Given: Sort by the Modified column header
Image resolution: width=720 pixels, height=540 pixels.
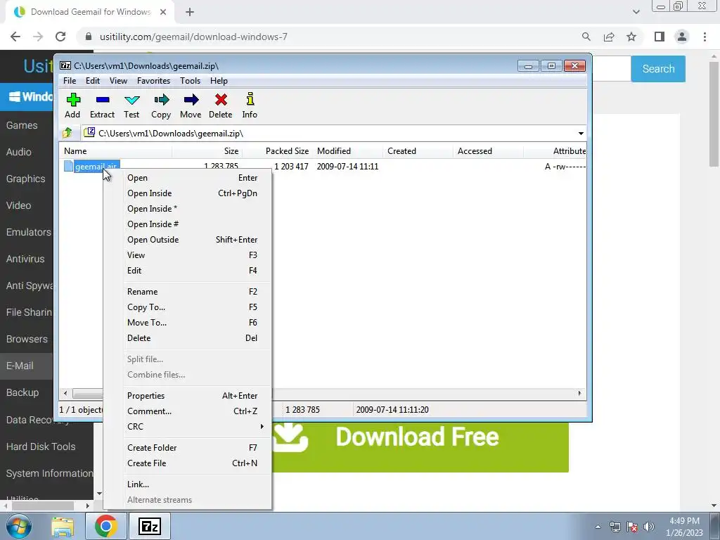Looking at the screenshot, I should click(x=348, y=151).
